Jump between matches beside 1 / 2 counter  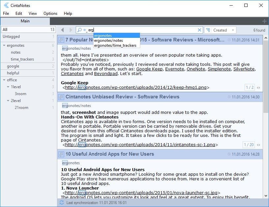(x=258, y=88)
